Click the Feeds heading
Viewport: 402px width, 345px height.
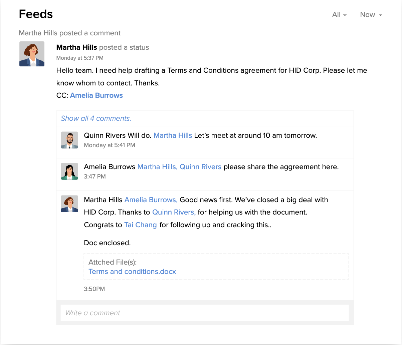click(36, 14)
